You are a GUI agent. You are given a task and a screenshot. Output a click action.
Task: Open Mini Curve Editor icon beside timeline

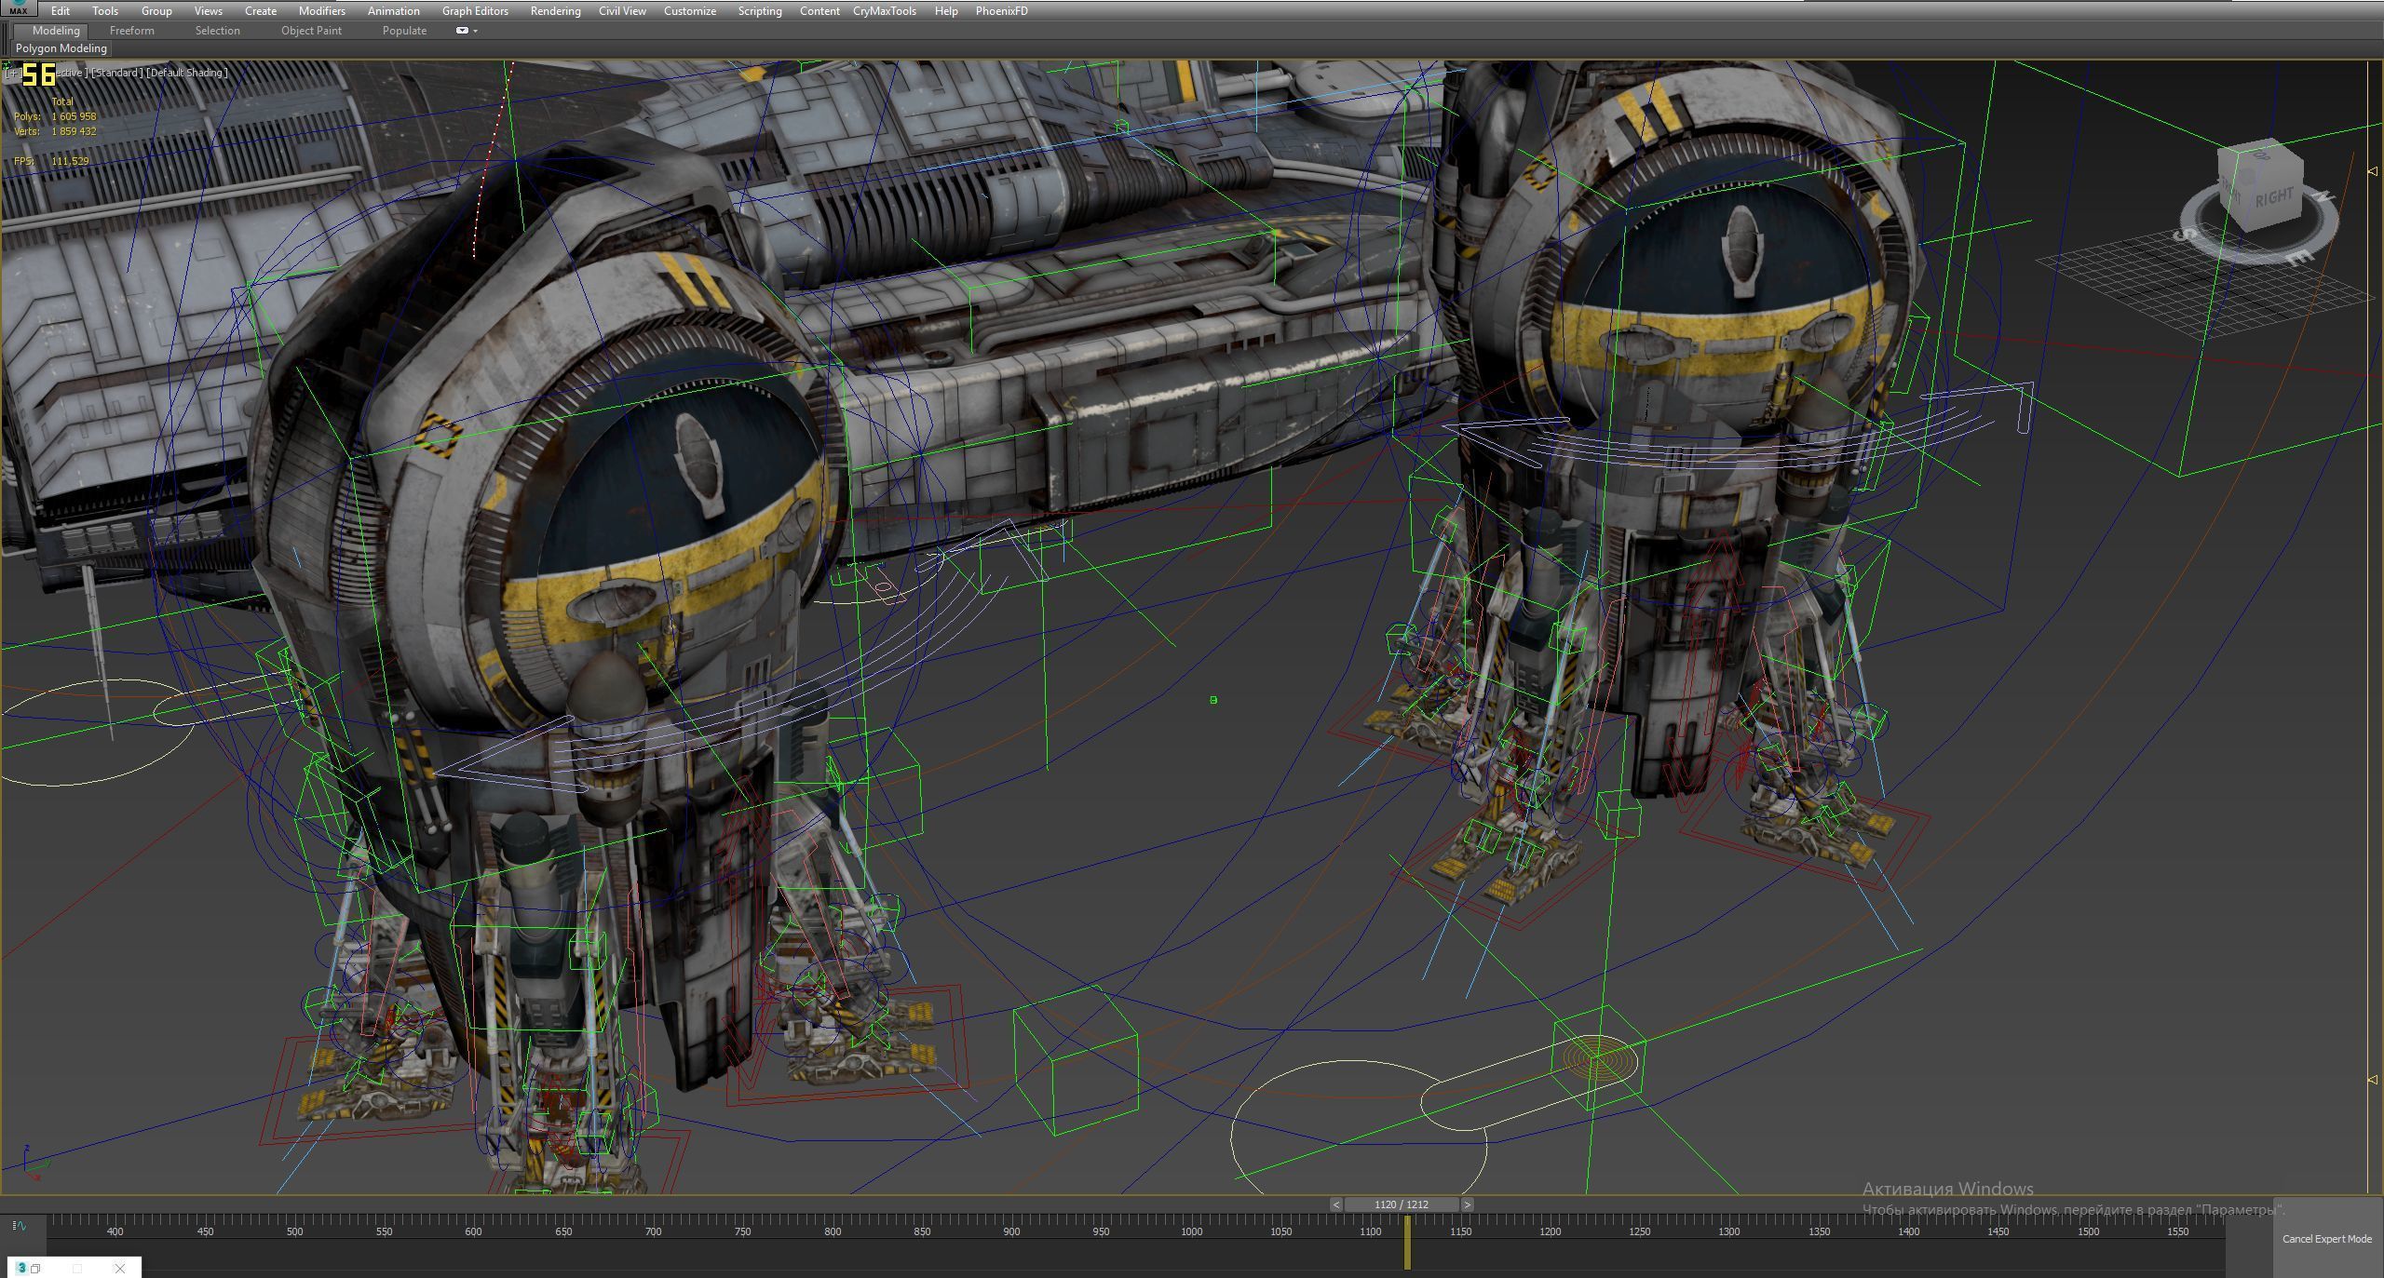20,1226
